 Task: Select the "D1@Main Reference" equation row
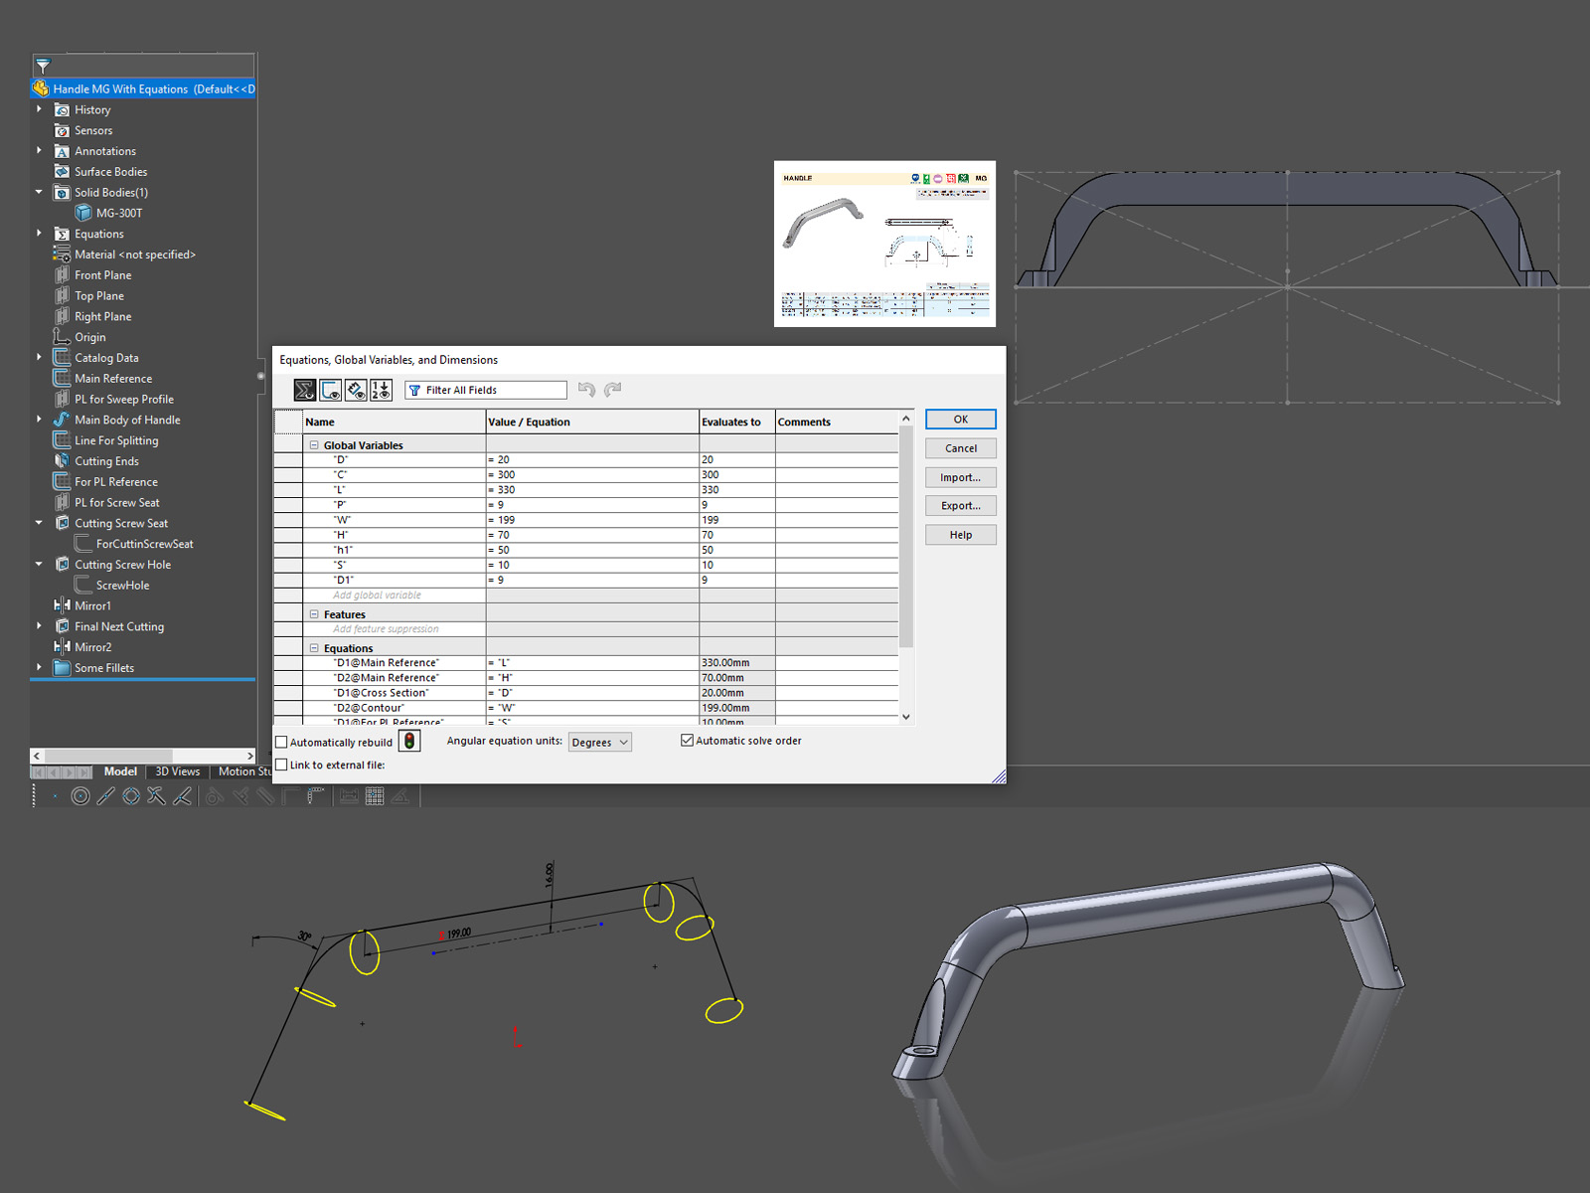click(x=586, y=663)
